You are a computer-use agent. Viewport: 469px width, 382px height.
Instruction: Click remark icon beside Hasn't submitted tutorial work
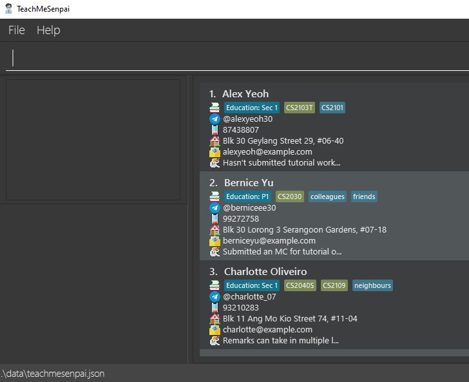point(215,163)
